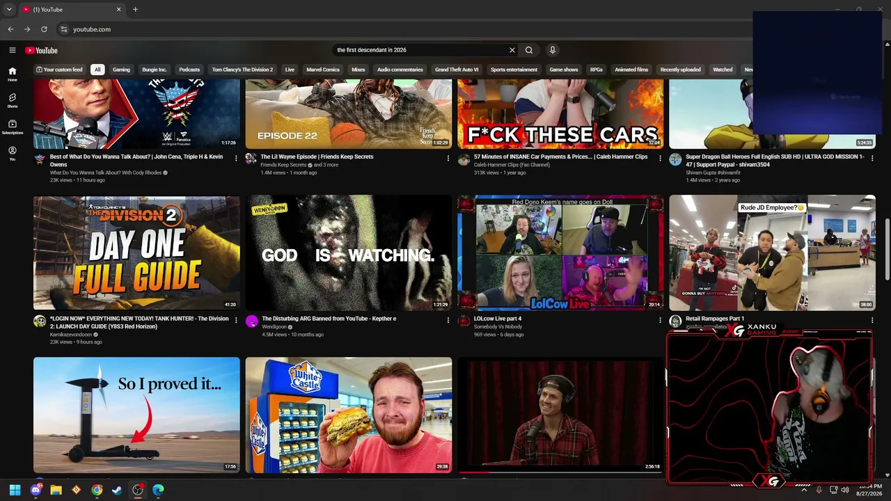Open more options for 57 Minutes of INSANE Car Payments
This screenshot has height=501, width=891.
tap(660, 158)
